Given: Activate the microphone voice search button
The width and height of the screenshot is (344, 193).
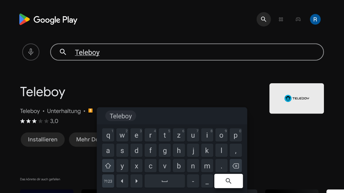Looking at the screenshot, I should [x=31, y=52].
